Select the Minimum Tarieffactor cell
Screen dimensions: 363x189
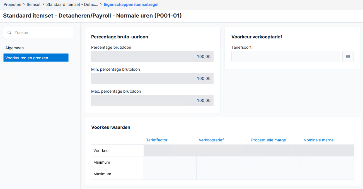click(170, 162)
